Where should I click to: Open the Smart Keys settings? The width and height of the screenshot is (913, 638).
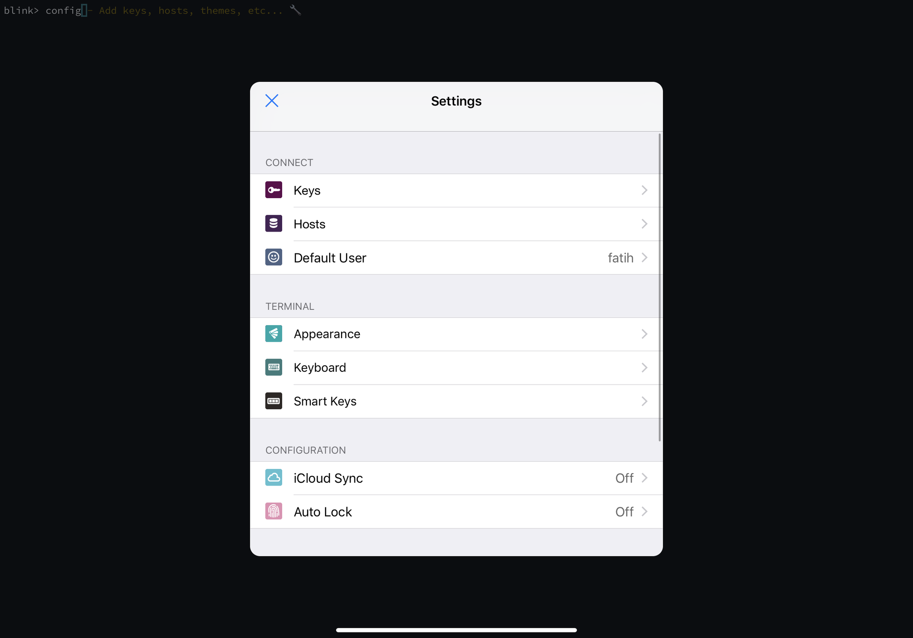456,401
